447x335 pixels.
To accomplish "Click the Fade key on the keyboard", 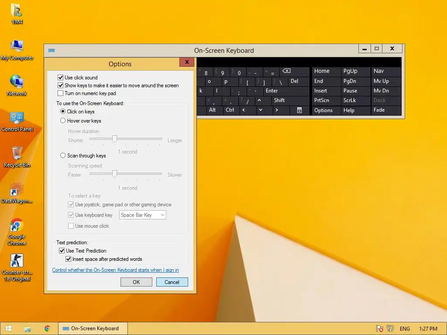I will [386, 110].
